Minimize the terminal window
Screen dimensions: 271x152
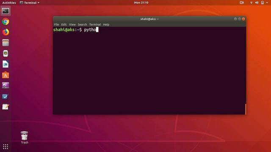[235, 19]
